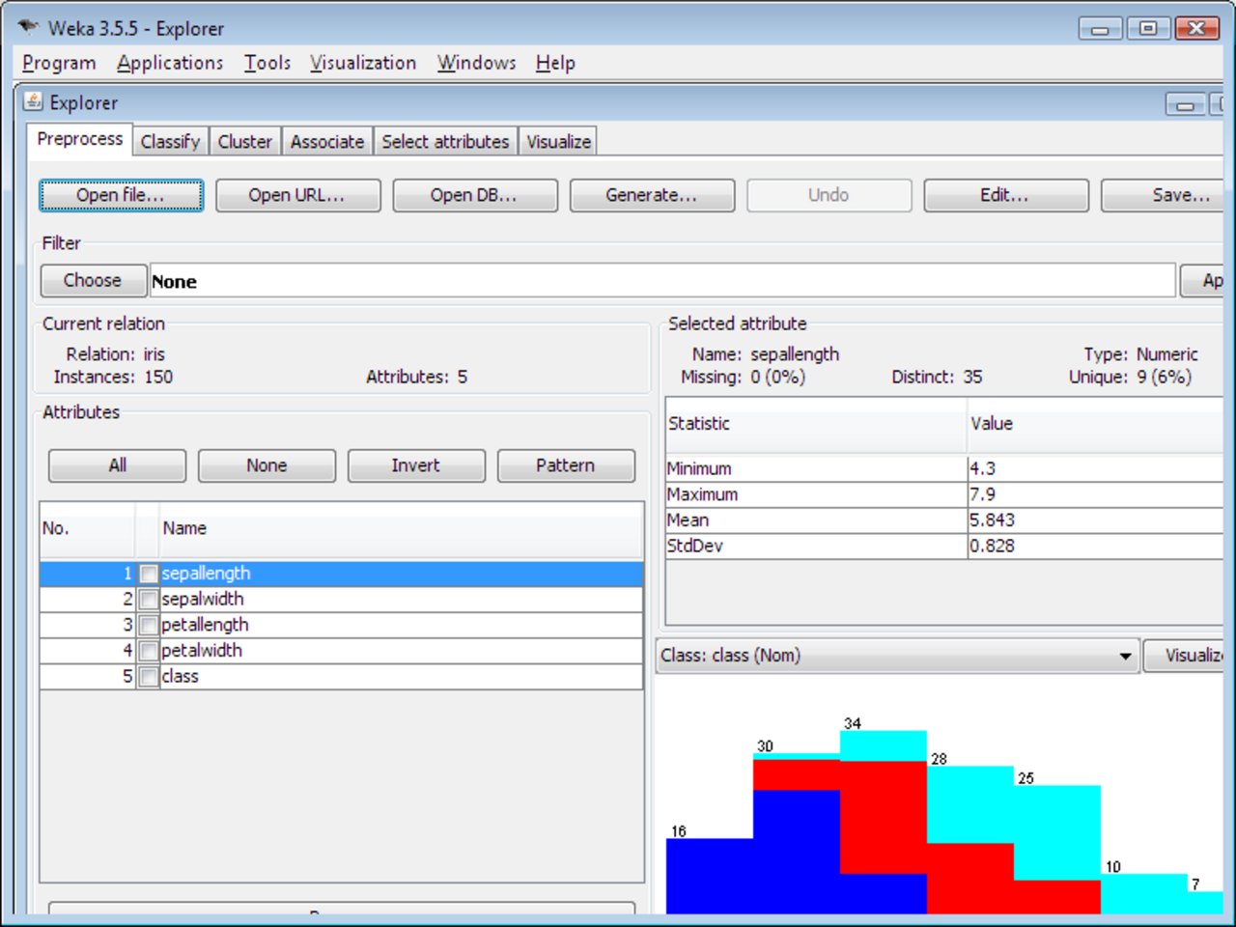Viewport: 1236px width, 927px height.
Task: Switch to the Select attributes tab
Action: 445,142
